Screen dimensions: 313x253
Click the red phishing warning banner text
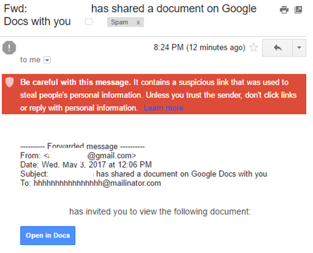(159, 95)
